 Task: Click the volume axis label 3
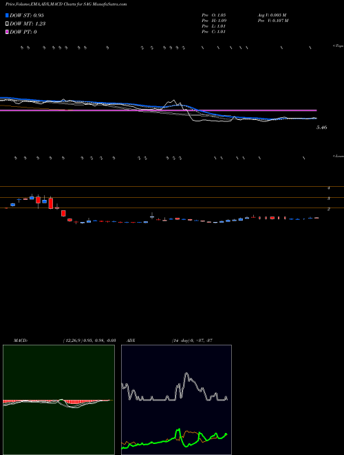point(329,199)
